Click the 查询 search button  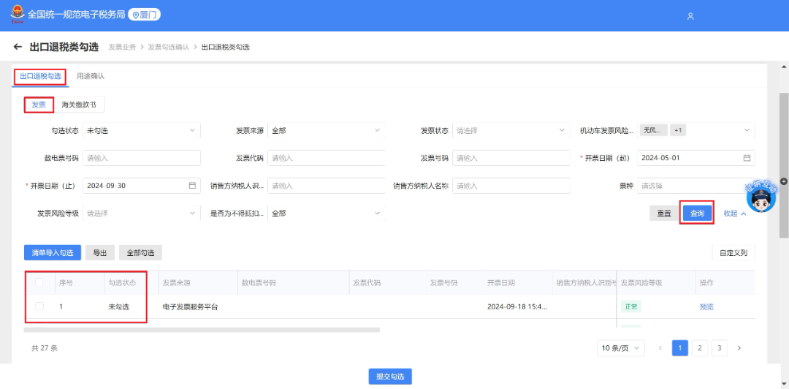tap(697, 213)
